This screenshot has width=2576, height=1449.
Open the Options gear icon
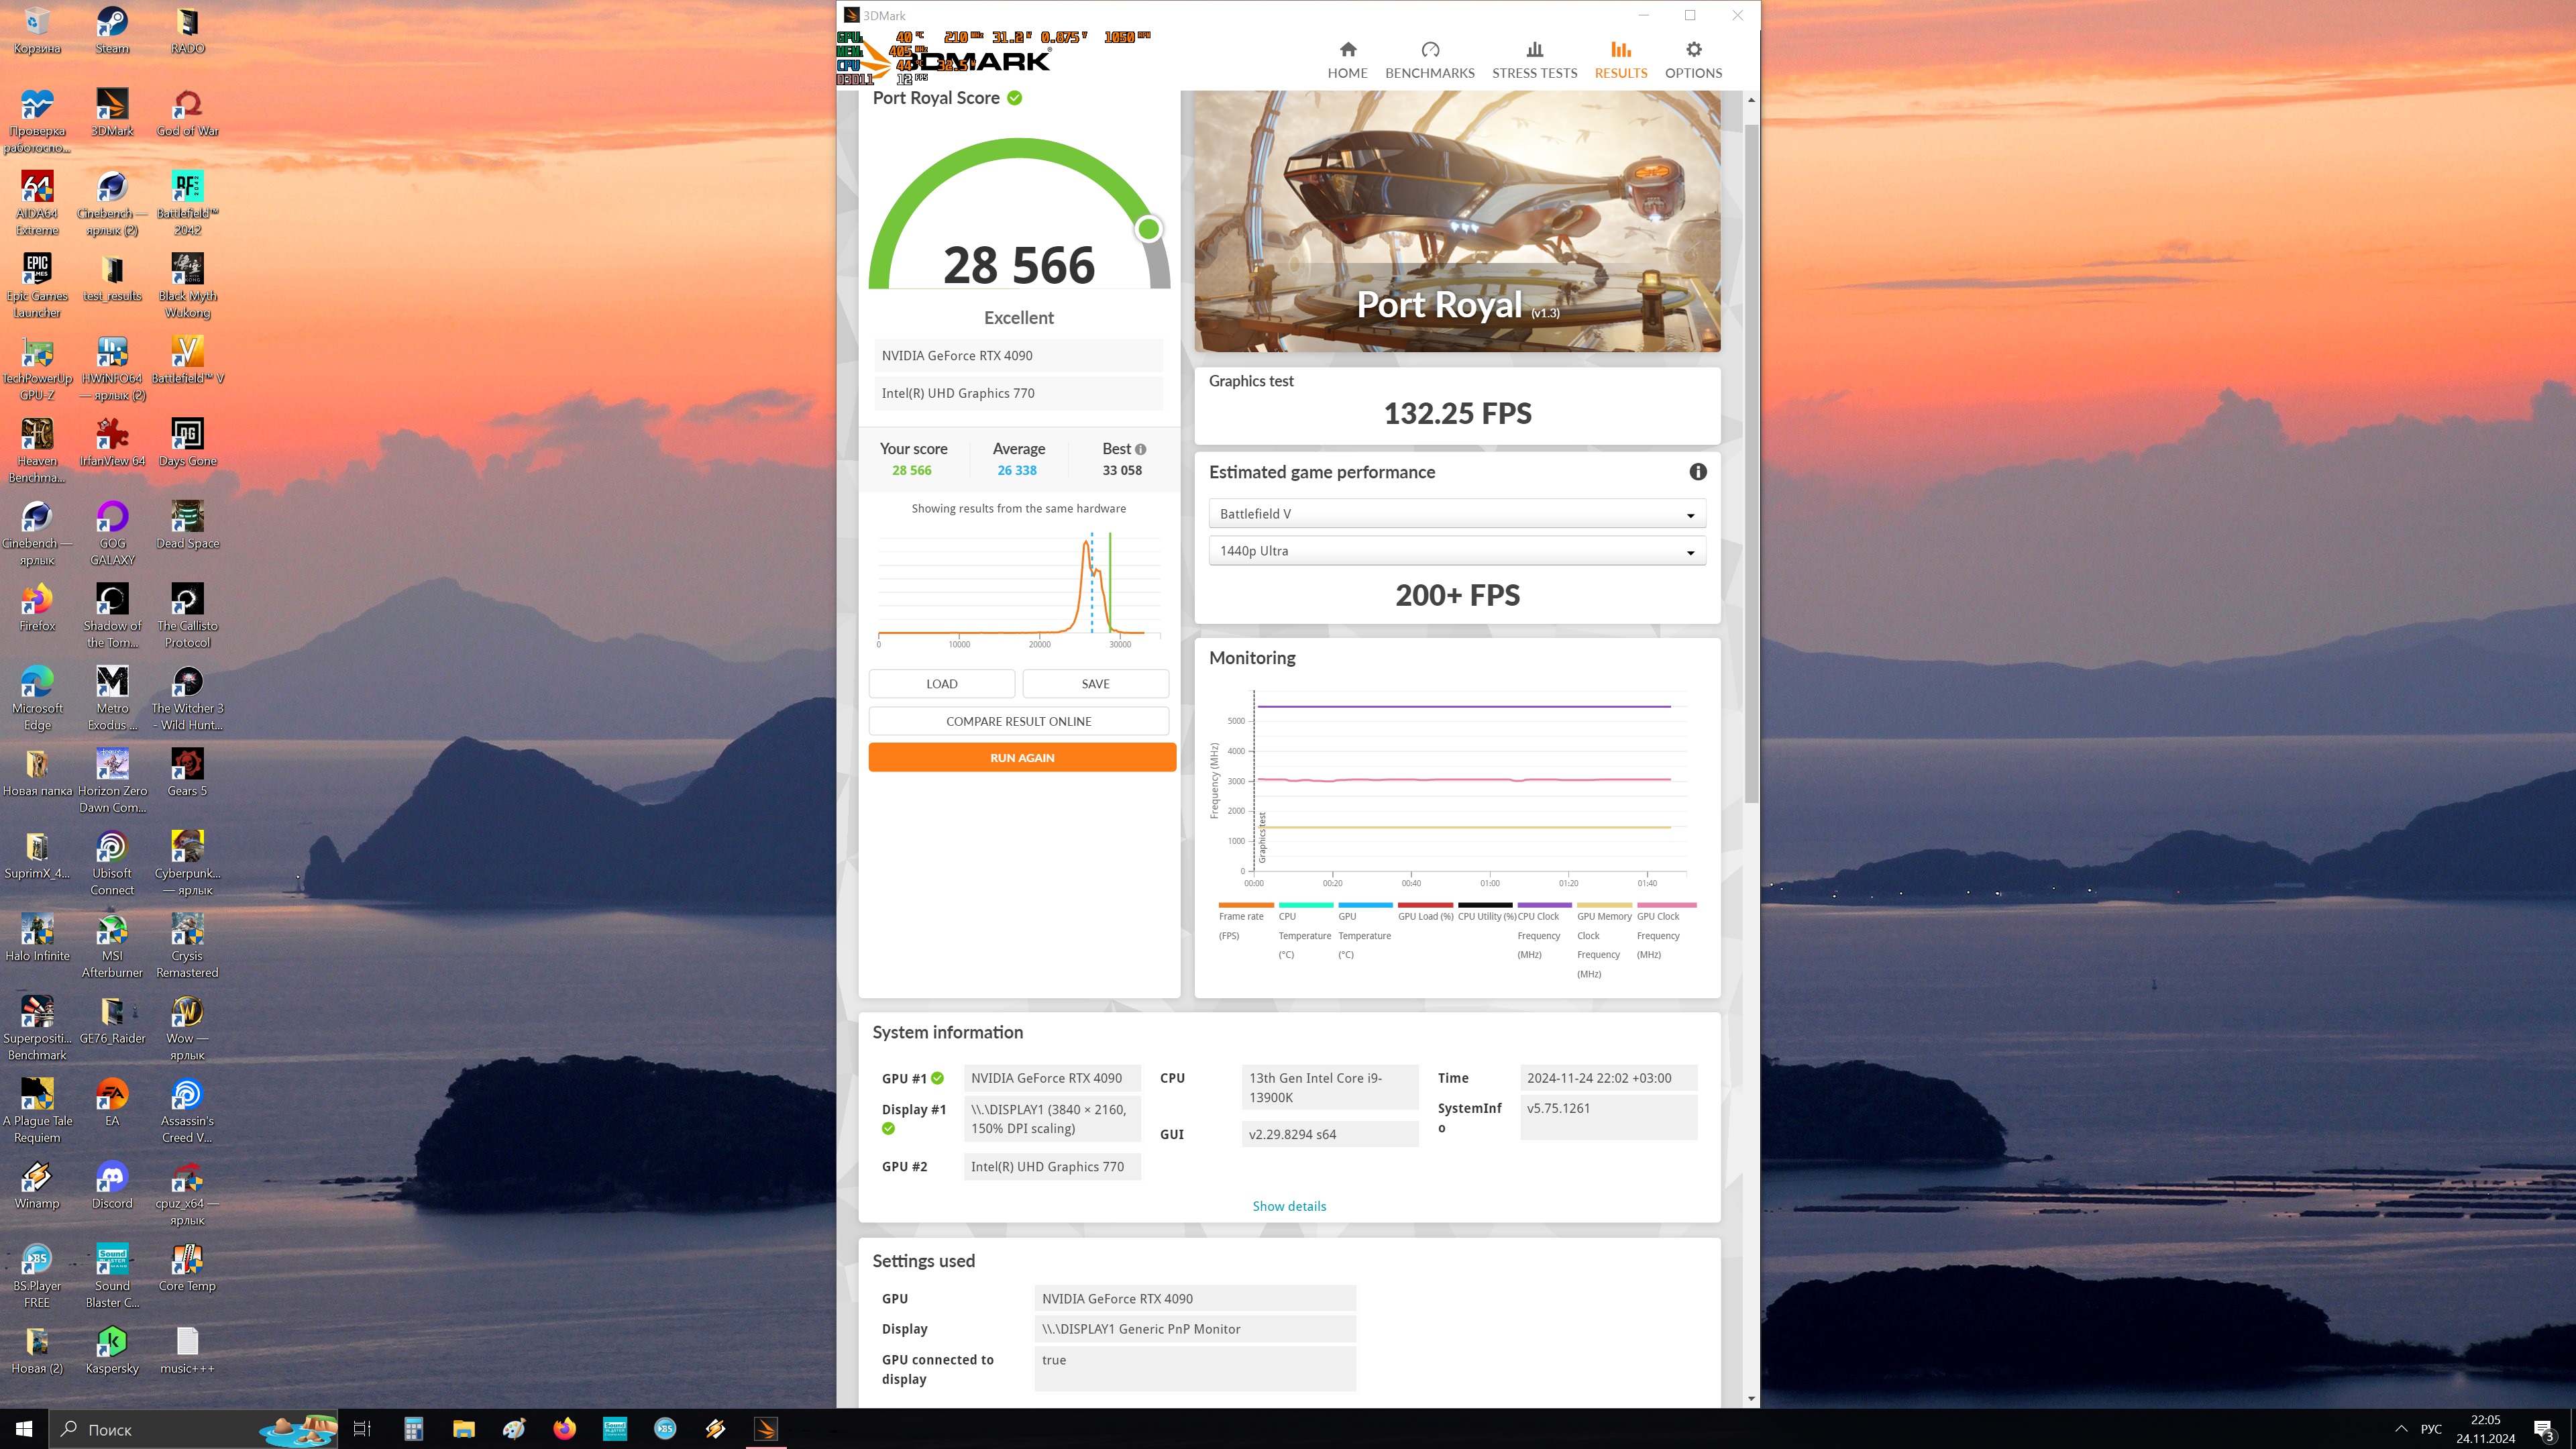(1693, 50)
